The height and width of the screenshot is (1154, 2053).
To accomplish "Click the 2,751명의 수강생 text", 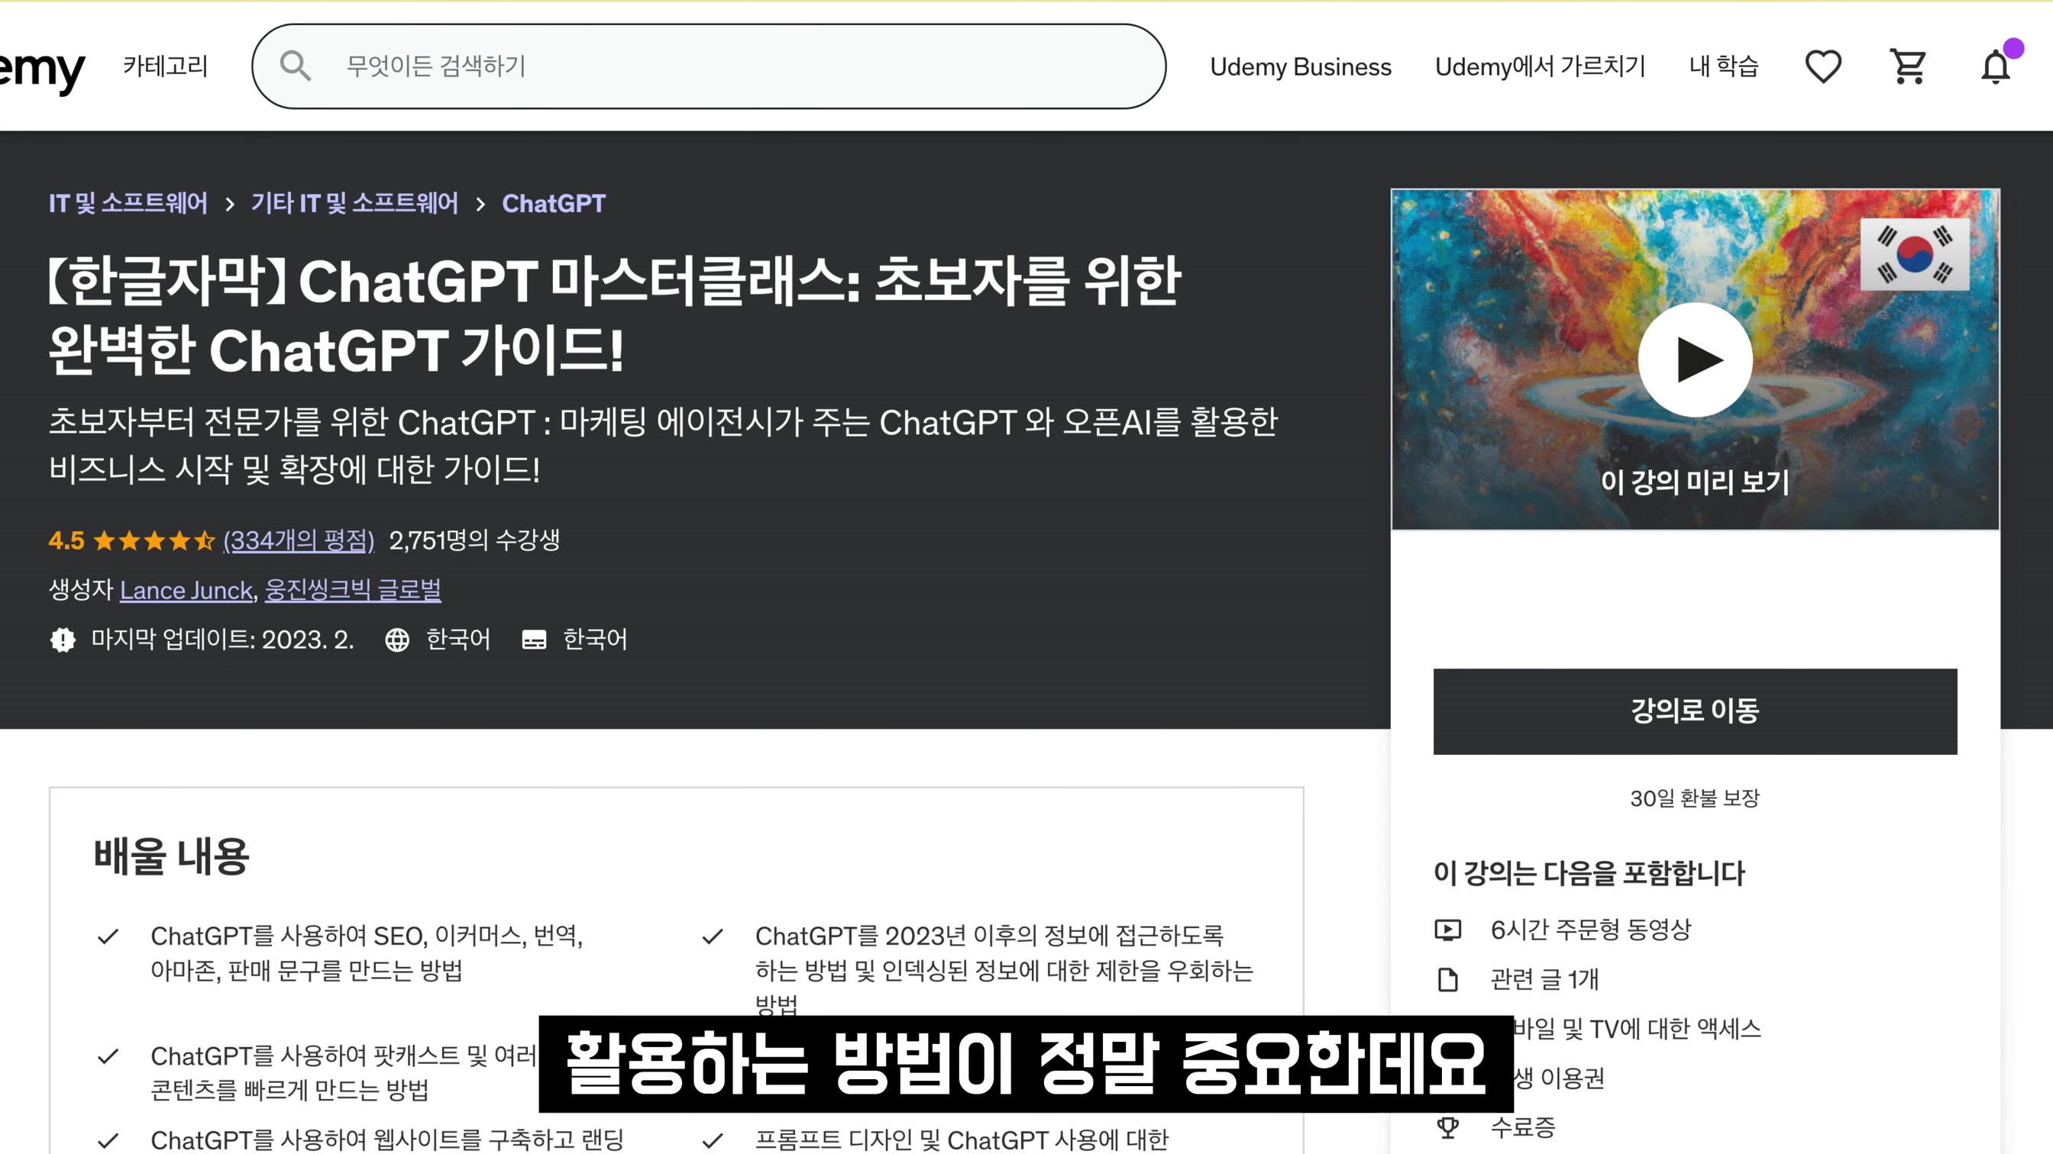I will [474, 540].
